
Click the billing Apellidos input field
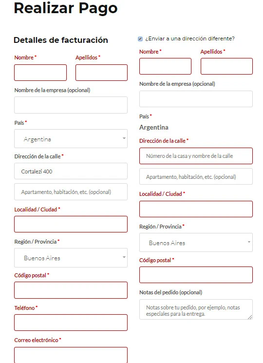pyautogui.click(x=101, y=73)
